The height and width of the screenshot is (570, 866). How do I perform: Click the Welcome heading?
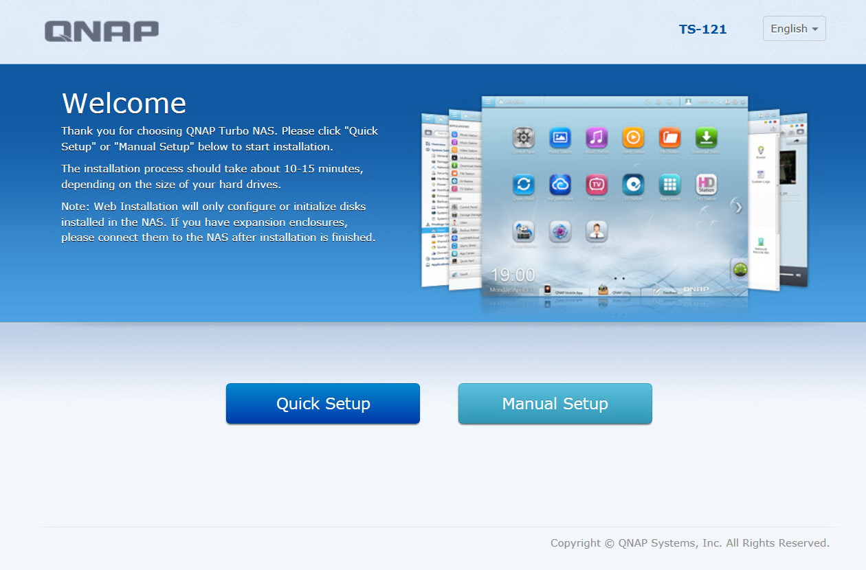(124, 103)
